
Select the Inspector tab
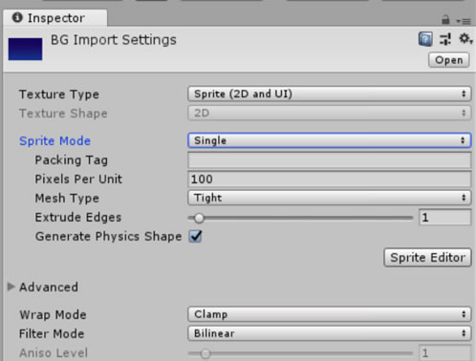tap(55, 18)
